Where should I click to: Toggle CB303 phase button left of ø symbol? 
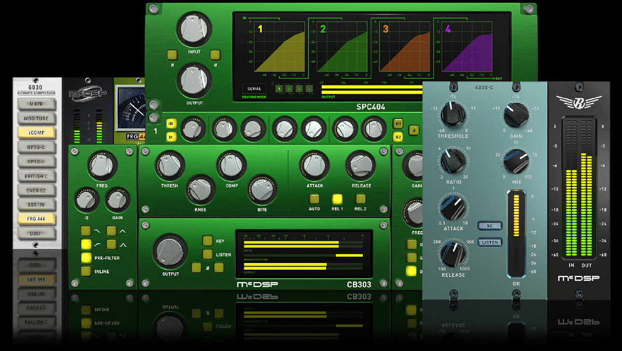pyautogui.click(x=196, y=268)
